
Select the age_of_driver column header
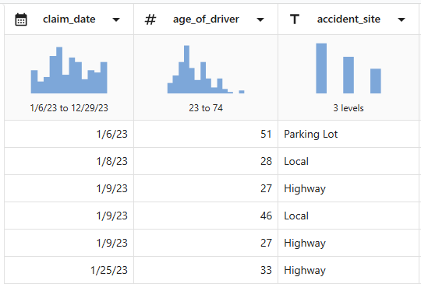(206, 19)
